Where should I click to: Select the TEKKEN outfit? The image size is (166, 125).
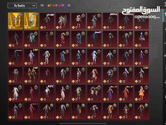tap(15, 57)
